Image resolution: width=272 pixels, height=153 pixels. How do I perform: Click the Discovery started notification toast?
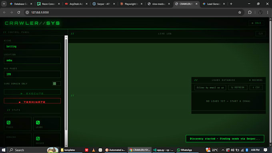[225, 139]
